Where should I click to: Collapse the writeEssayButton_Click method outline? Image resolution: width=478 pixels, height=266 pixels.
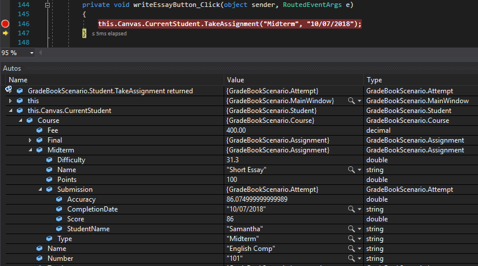[x=48, y=5]
